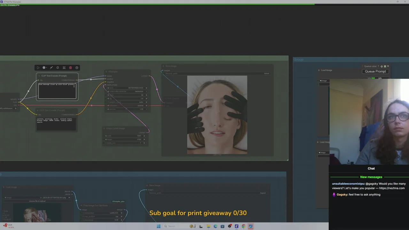Click the Gagoky username in chat
The height and width of the screenshot is (230, 409).
(x=342, y=195)
